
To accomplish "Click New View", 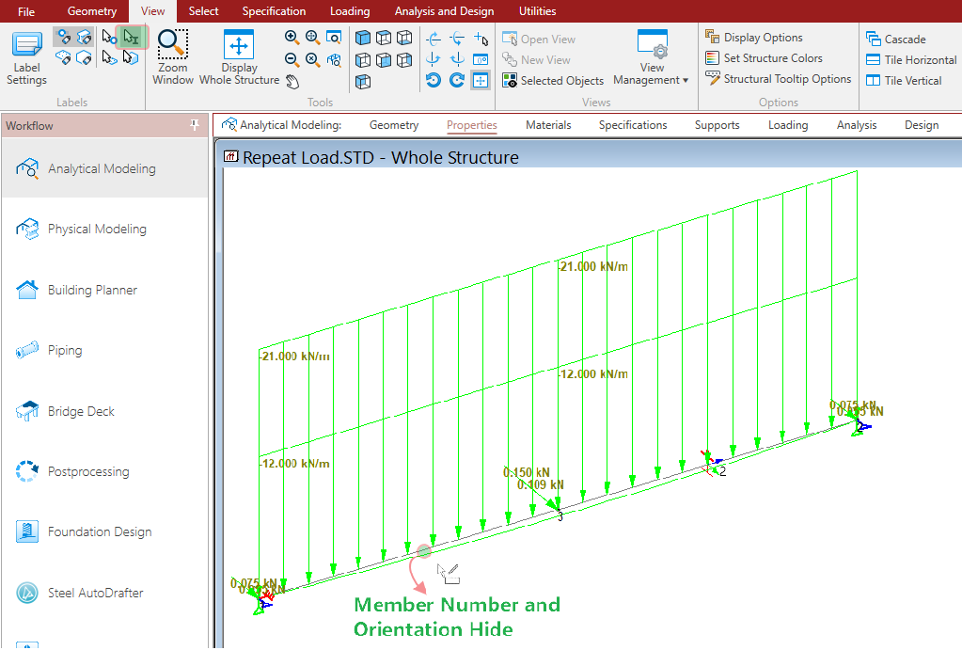I will point(536,60).
